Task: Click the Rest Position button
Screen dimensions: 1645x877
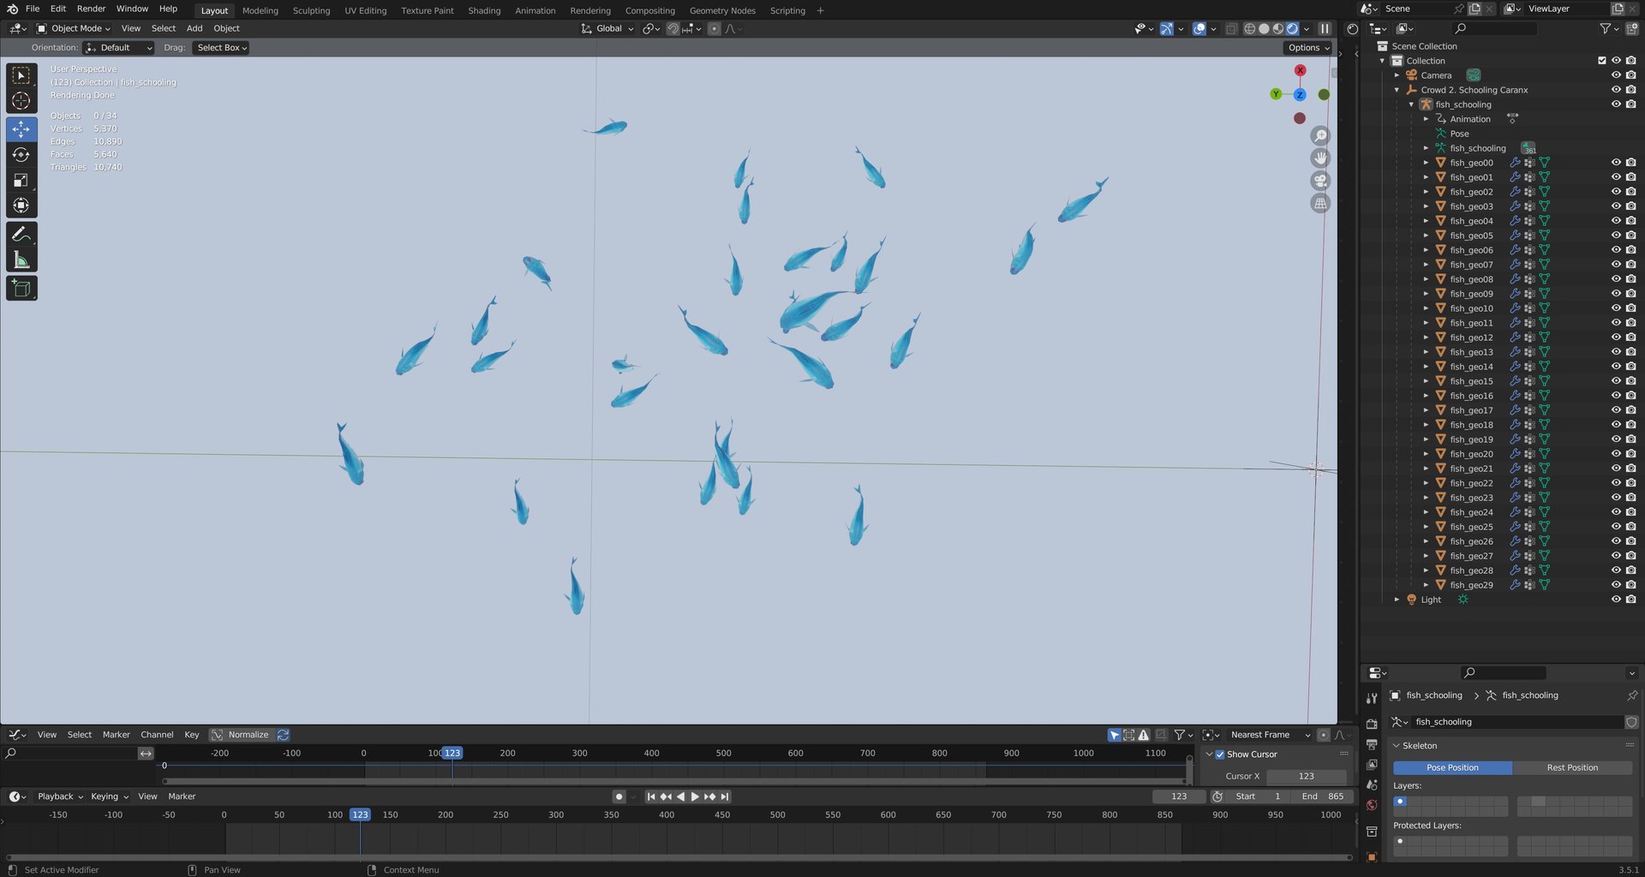Action: (x=1572, y=768)
